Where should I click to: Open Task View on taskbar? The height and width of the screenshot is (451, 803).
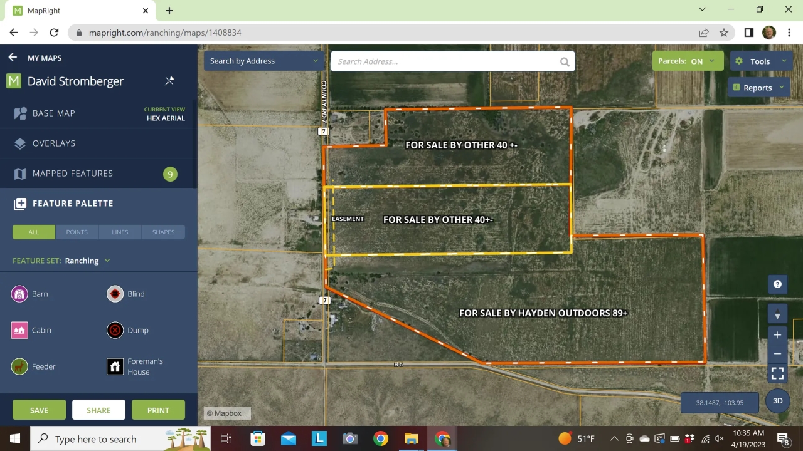(226, 439)
